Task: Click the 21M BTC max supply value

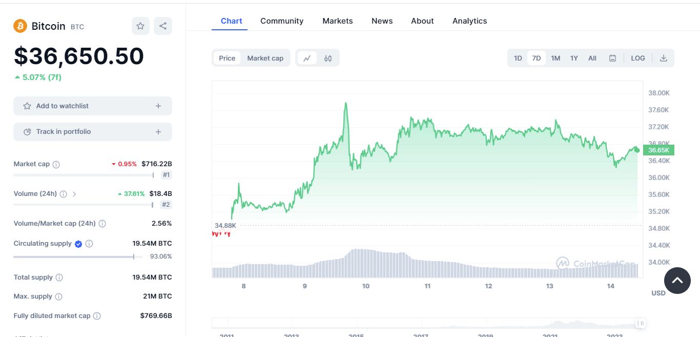Action: 157,296
